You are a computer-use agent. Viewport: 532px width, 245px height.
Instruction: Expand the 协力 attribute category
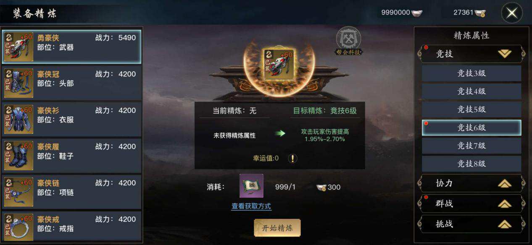pyautogui.click(x=471, y=183)
